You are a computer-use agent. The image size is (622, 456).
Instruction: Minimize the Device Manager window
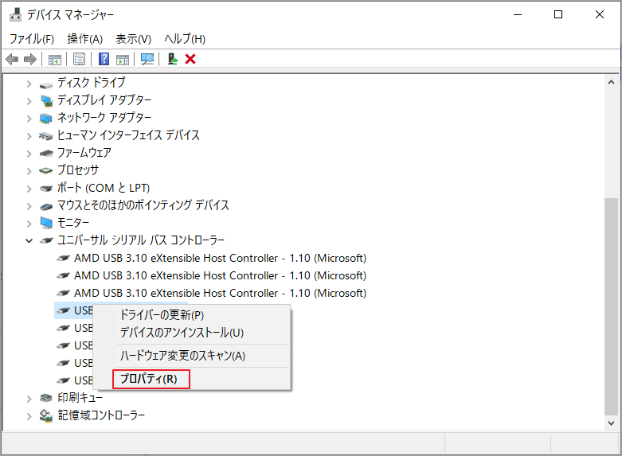[x=518, y=14]
